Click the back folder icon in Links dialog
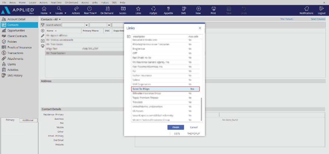This screenshot has width=329, height=154. pos(129,36)
